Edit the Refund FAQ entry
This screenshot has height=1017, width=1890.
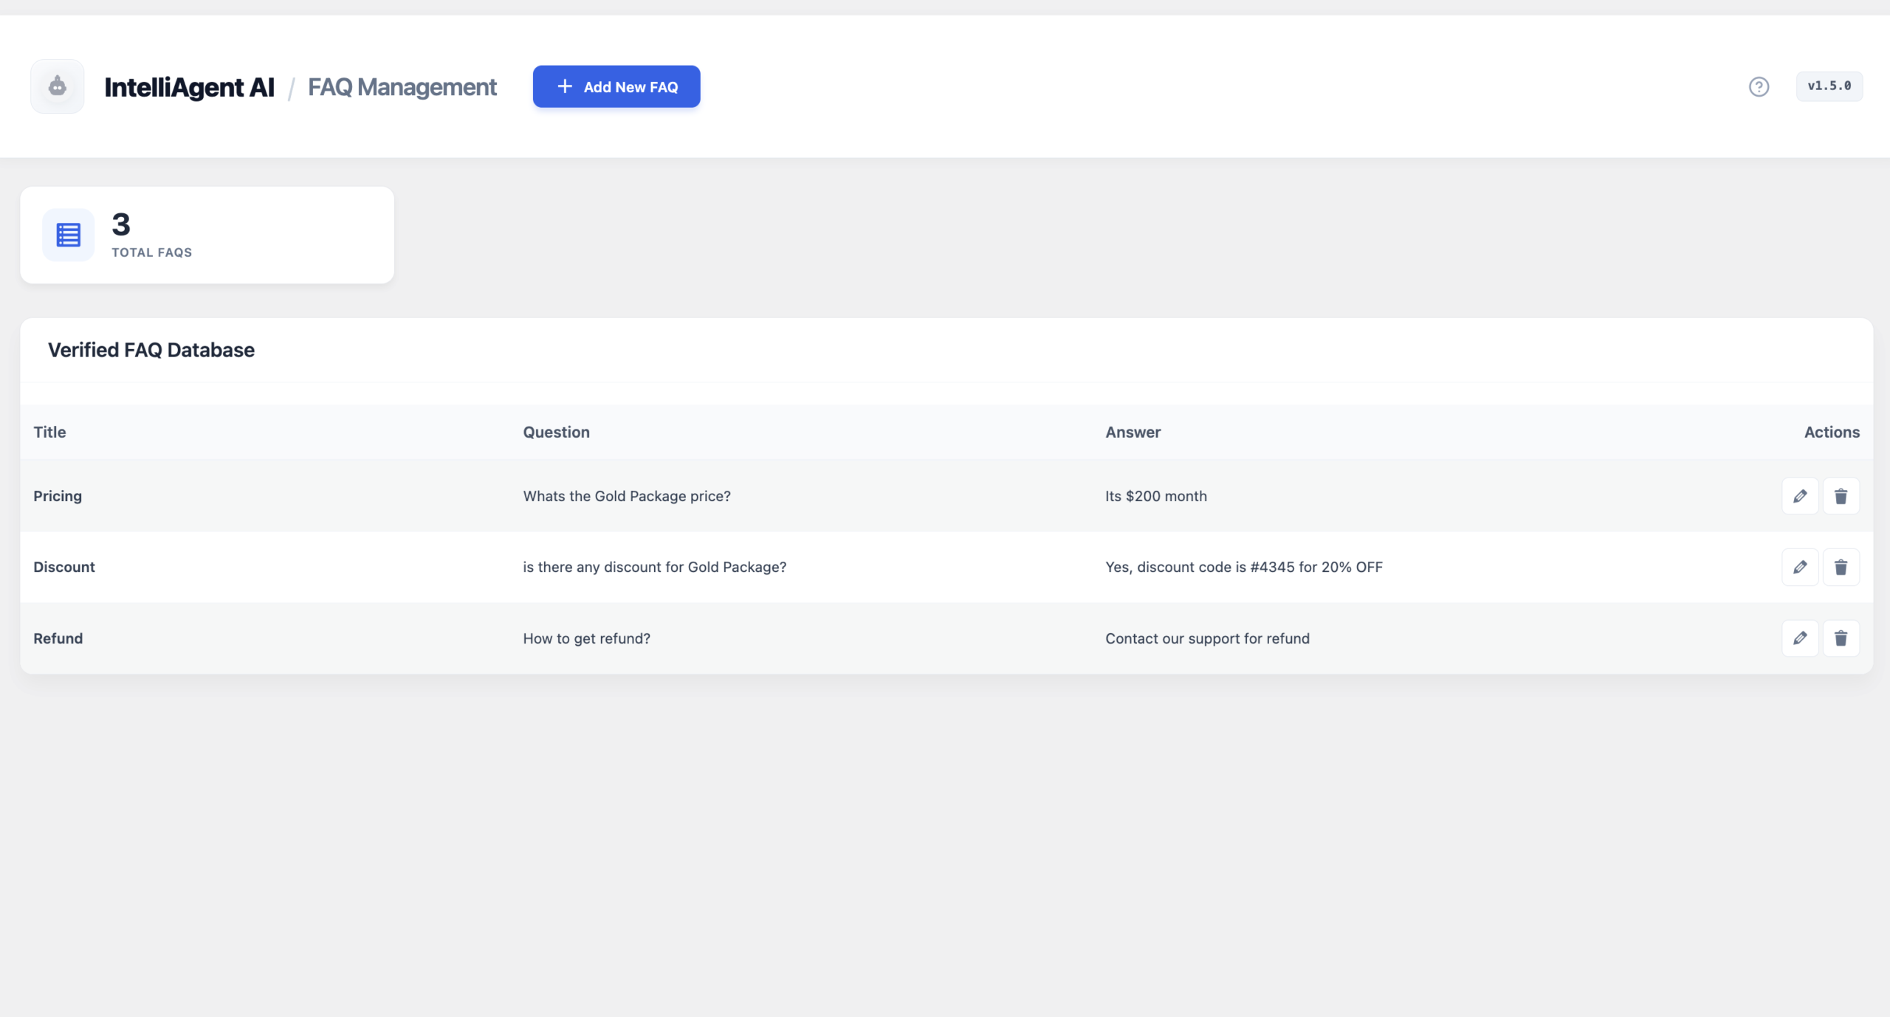1800,638
